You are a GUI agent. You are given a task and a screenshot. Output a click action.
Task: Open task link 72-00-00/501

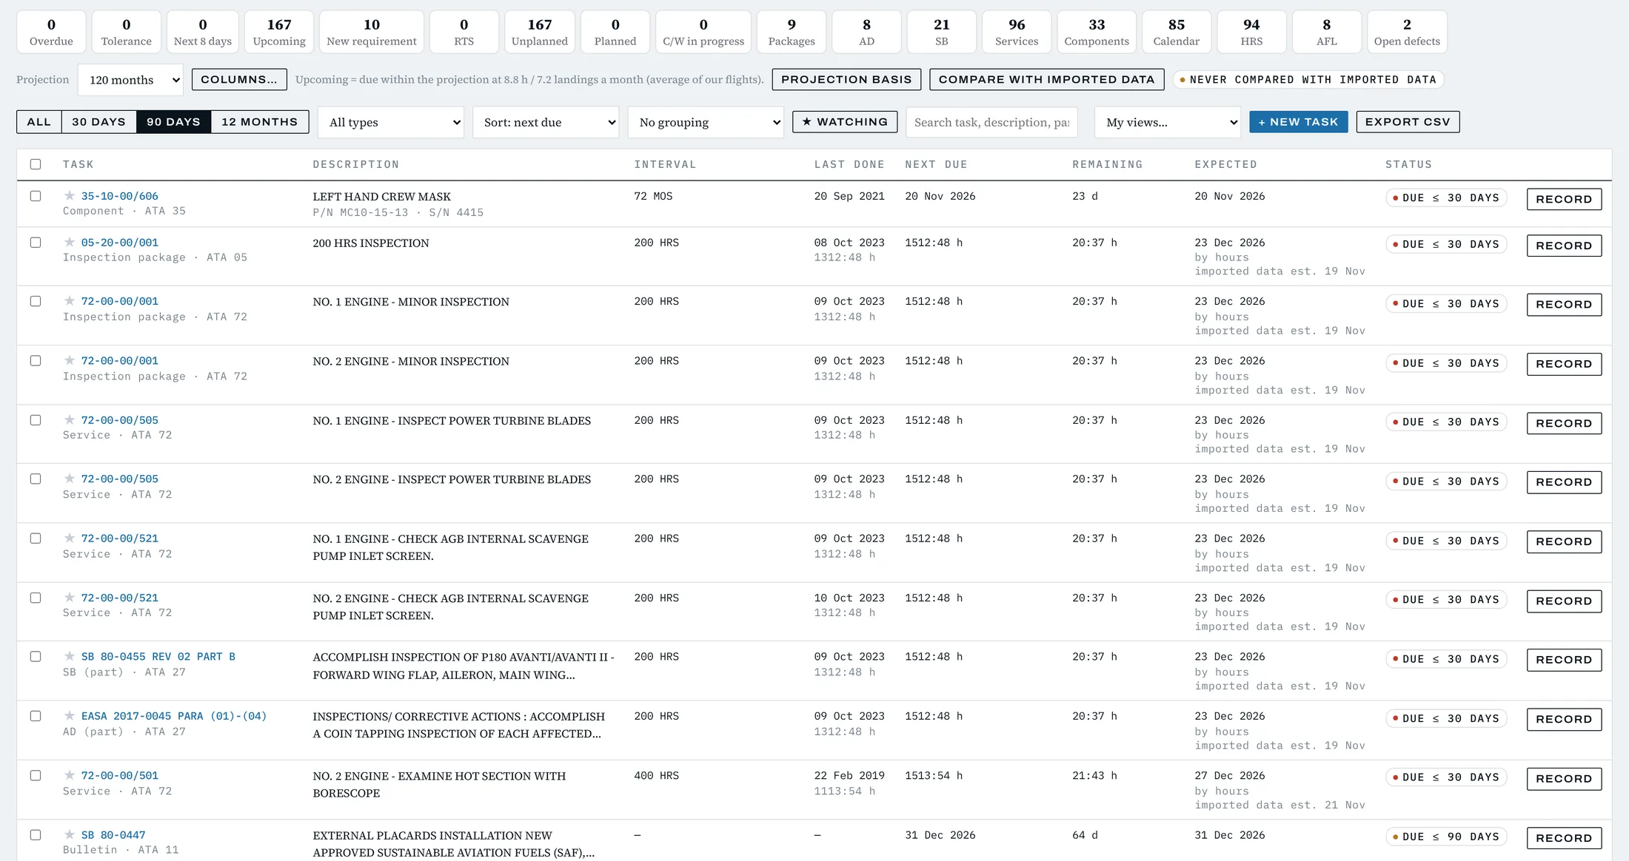(x=120, y=776)
